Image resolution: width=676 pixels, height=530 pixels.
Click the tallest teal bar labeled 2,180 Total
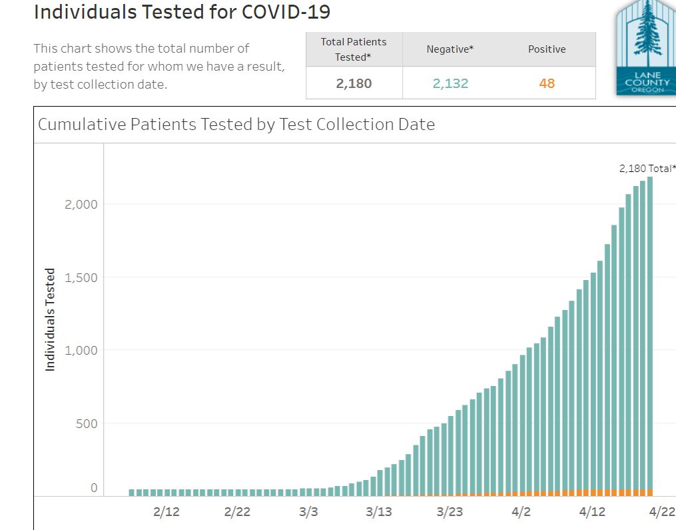tap(649, 333)
